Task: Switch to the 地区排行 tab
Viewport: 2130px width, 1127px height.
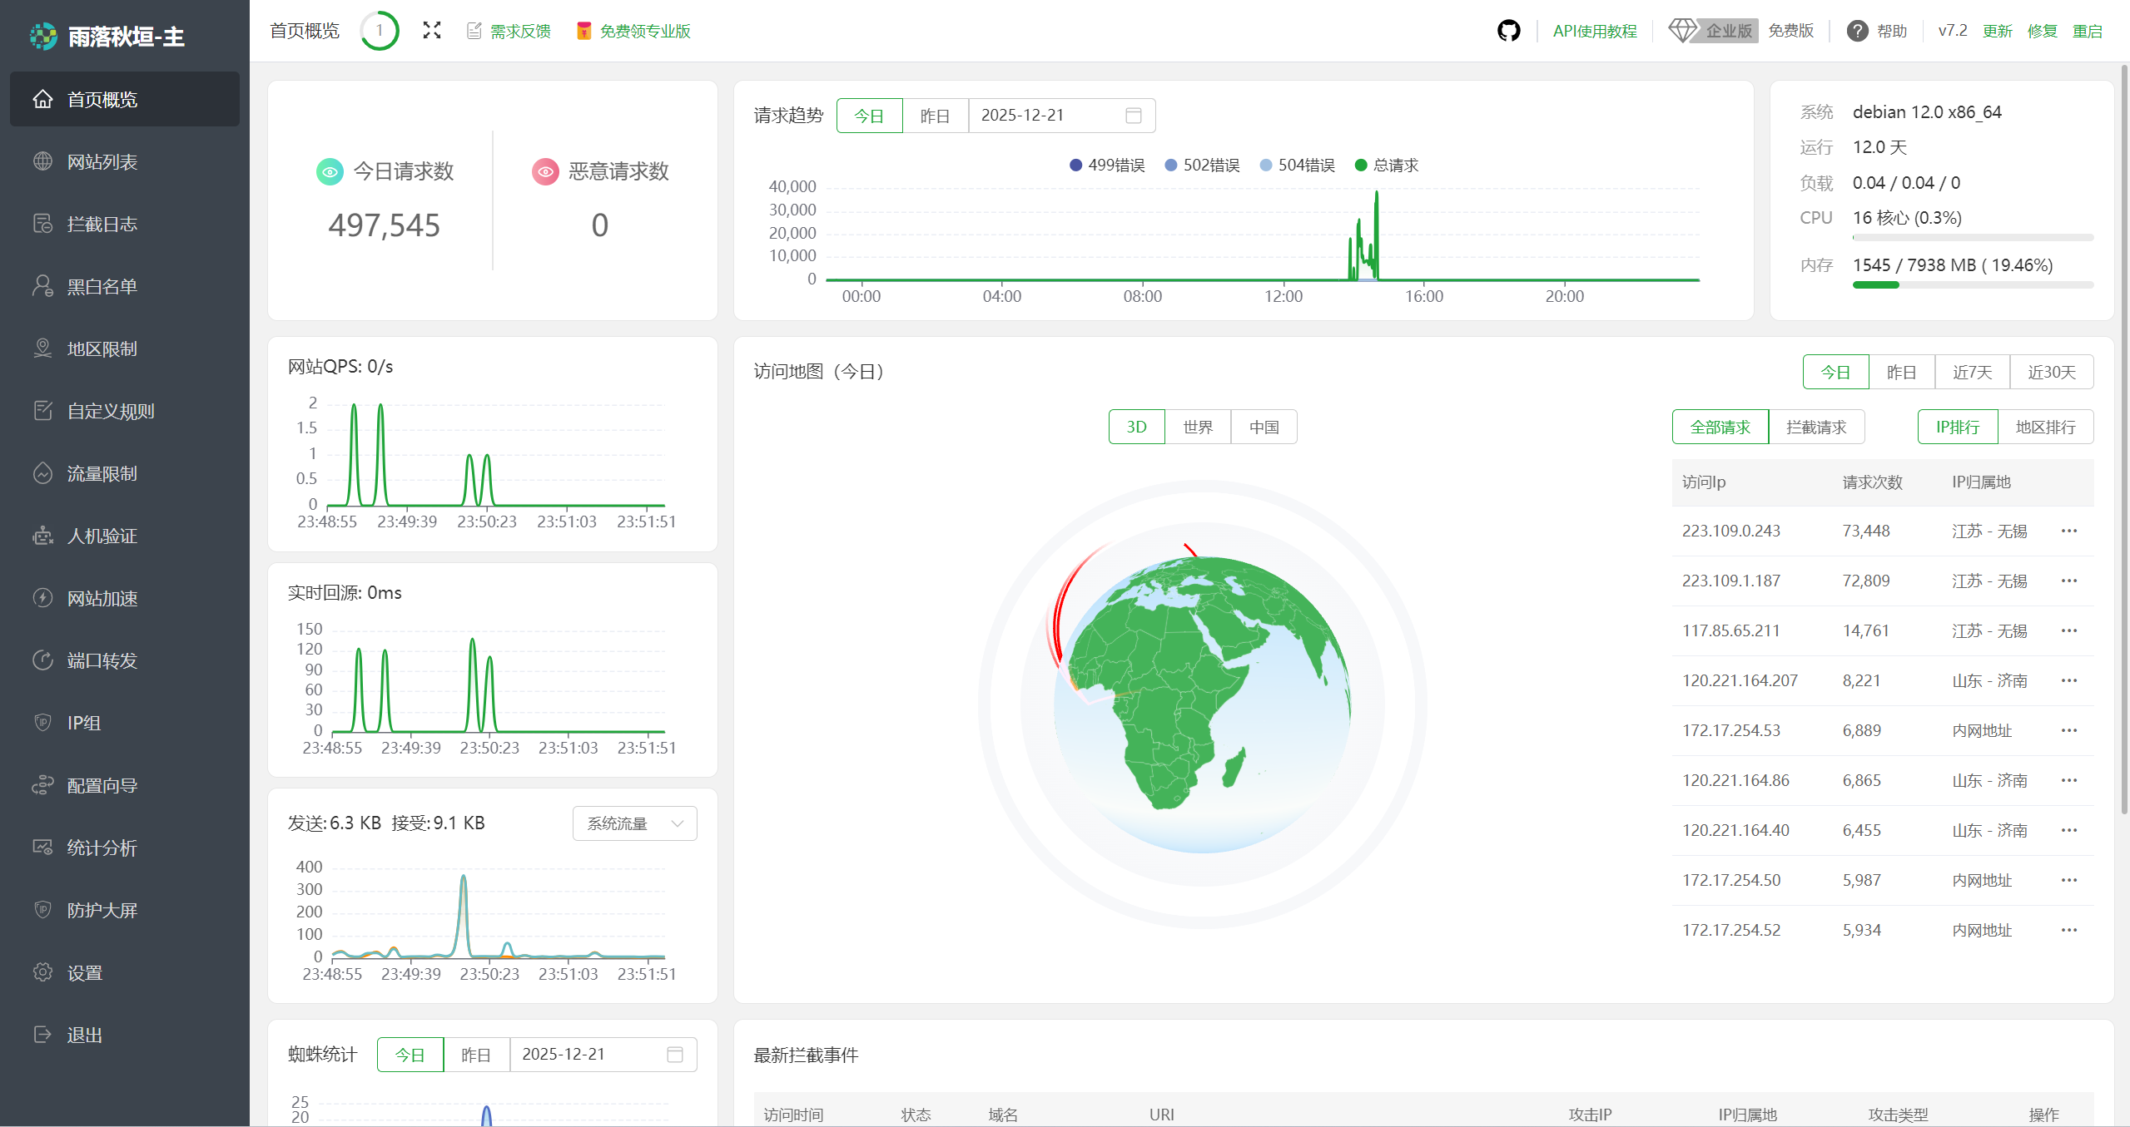Action: coord(2045,427)
